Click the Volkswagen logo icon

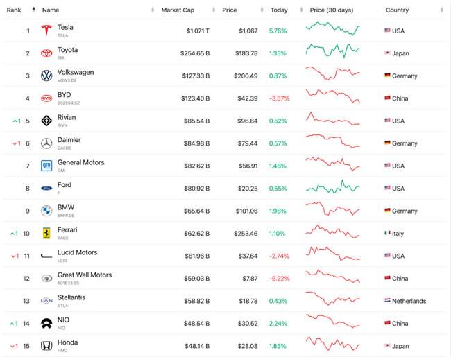(46, 76)
